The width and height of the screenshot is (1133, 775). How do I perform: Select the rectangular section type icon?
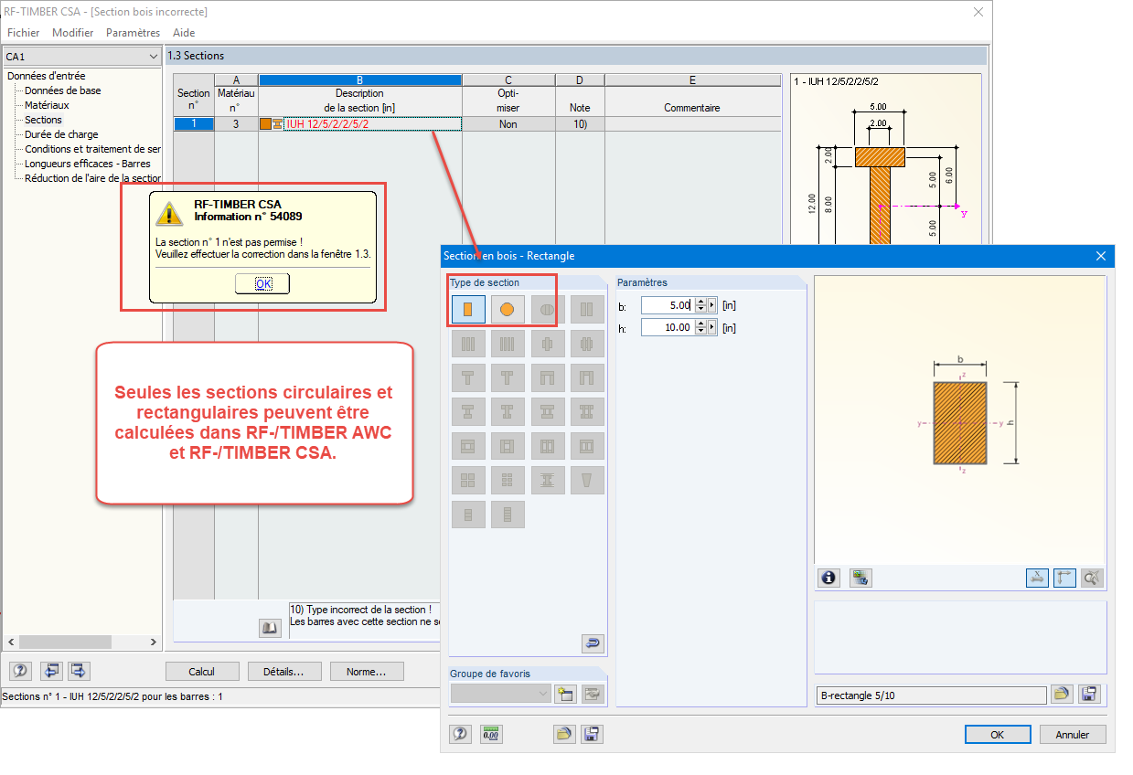click(x=468, y=309)
